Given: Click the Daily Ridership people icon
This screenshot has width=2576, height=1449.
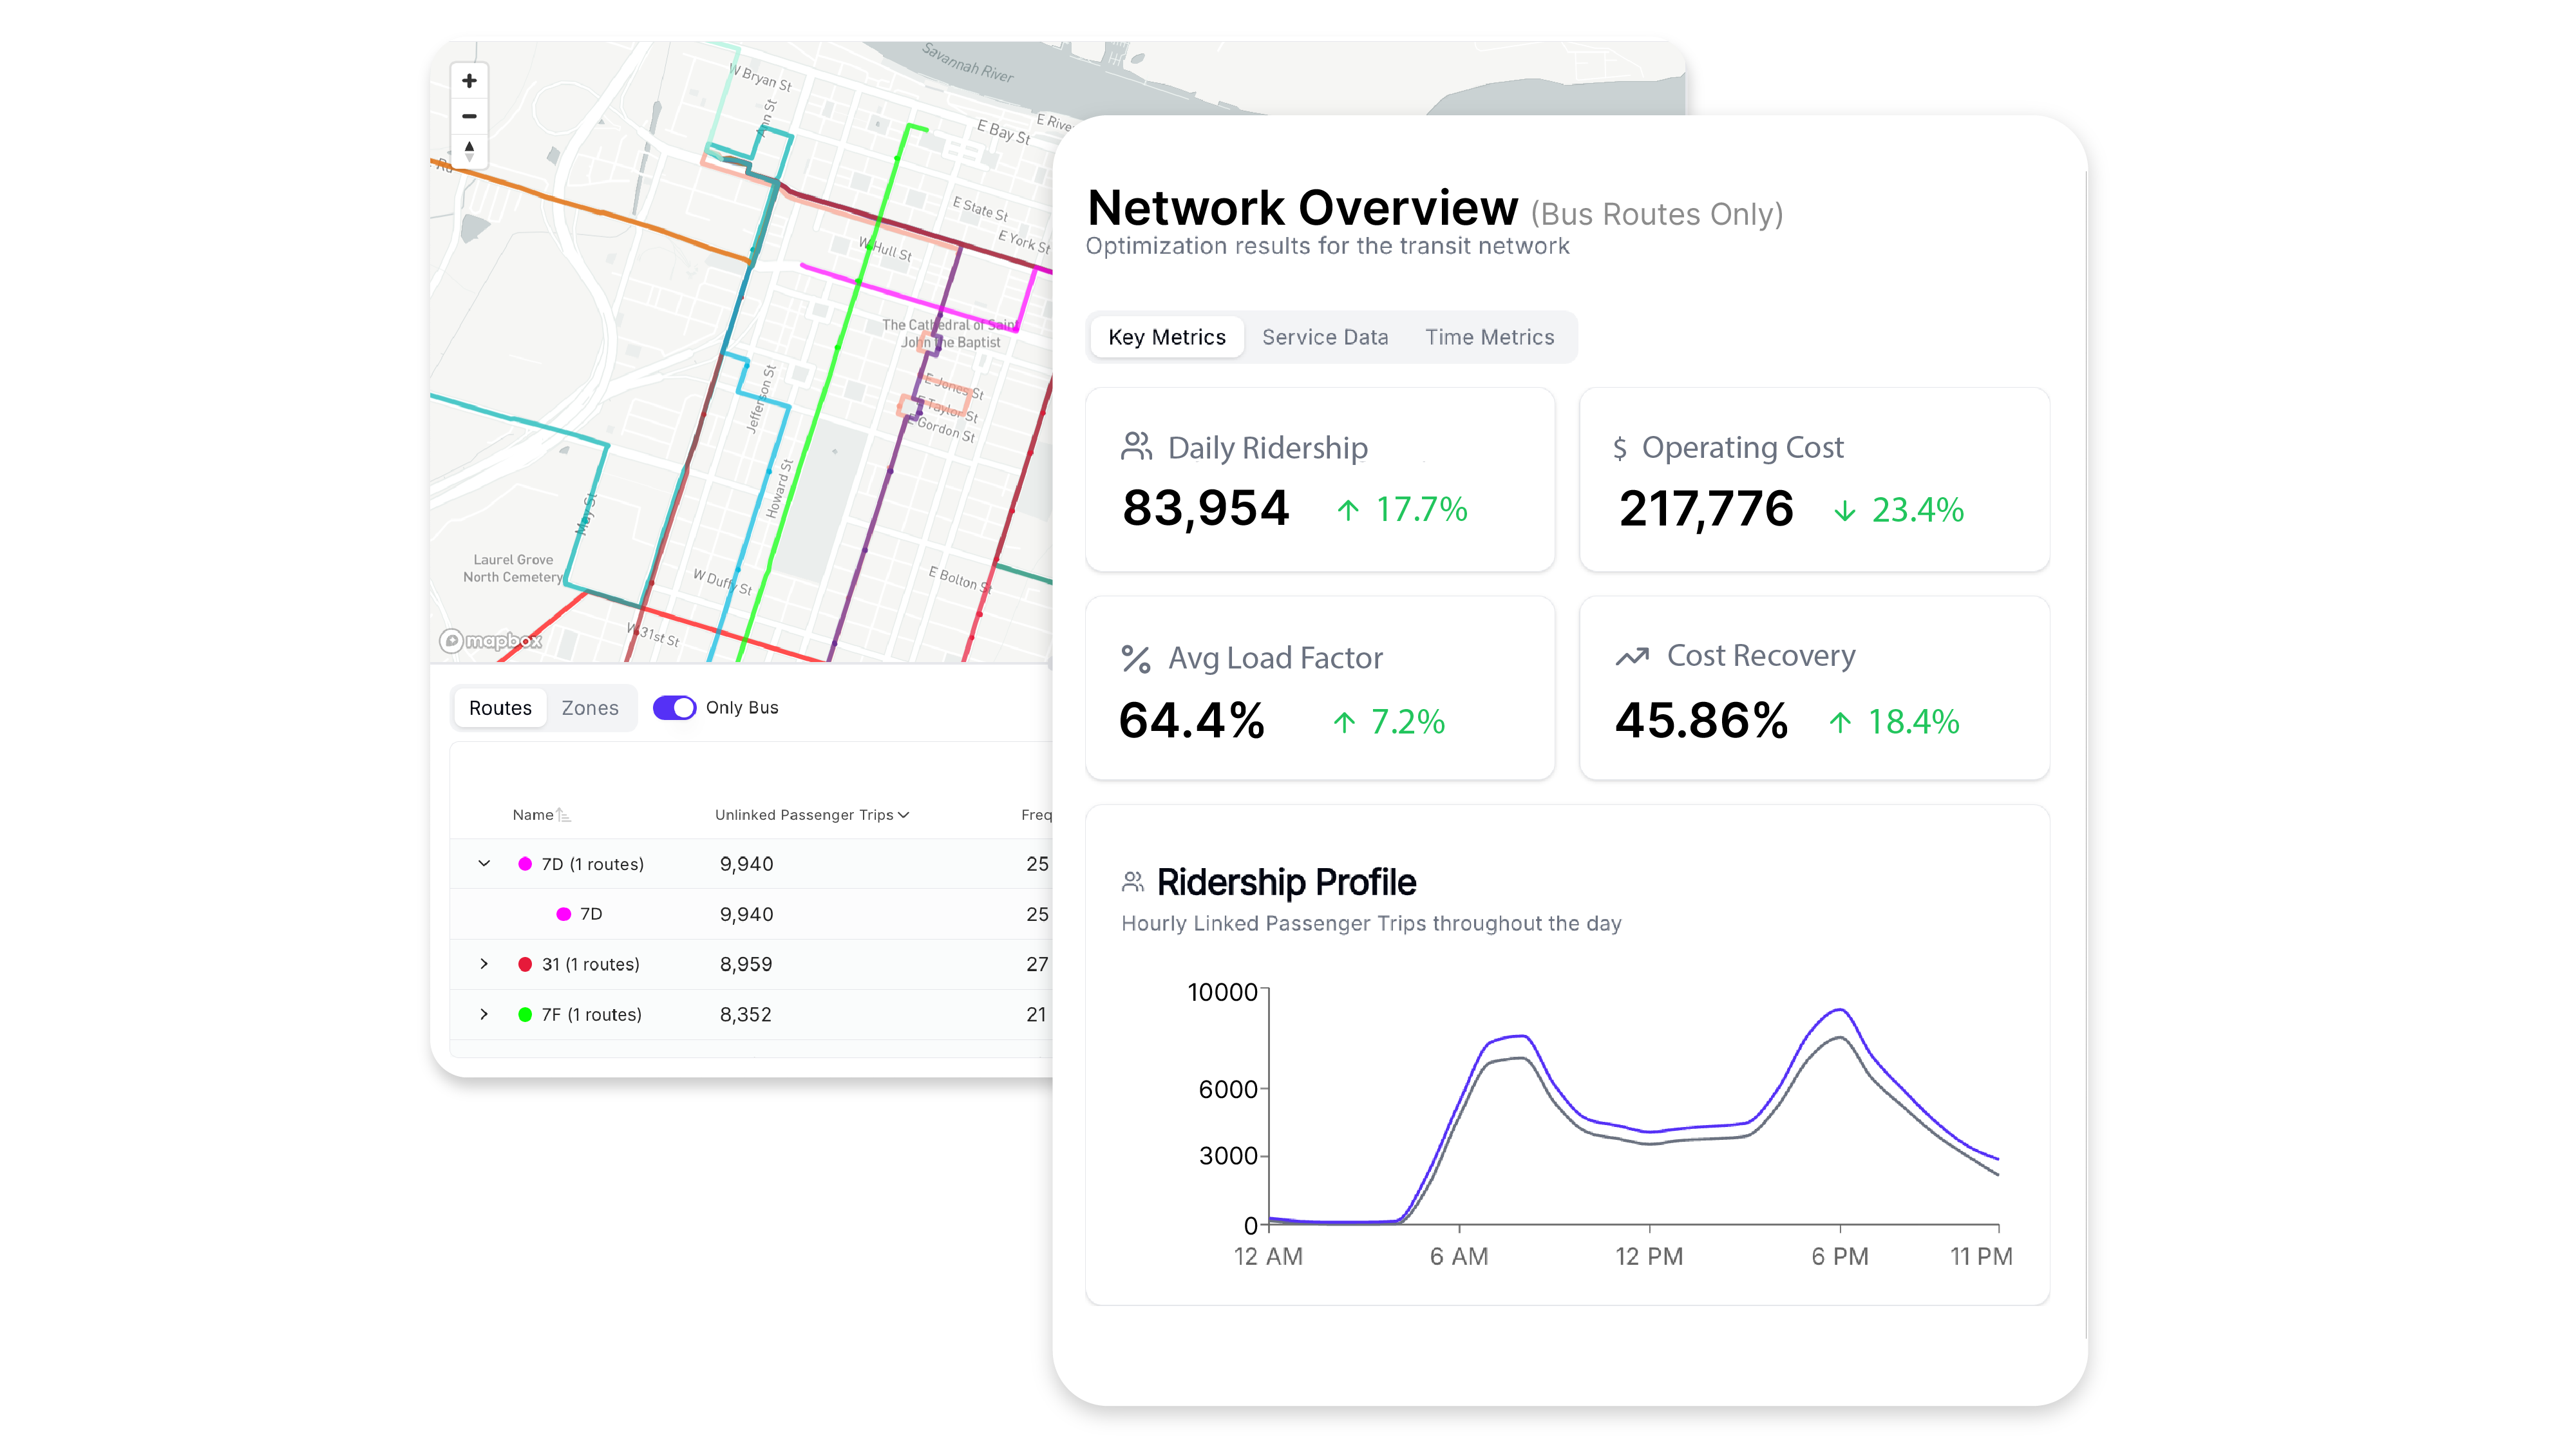Looking at the screenshot, I should point(1136,447).
